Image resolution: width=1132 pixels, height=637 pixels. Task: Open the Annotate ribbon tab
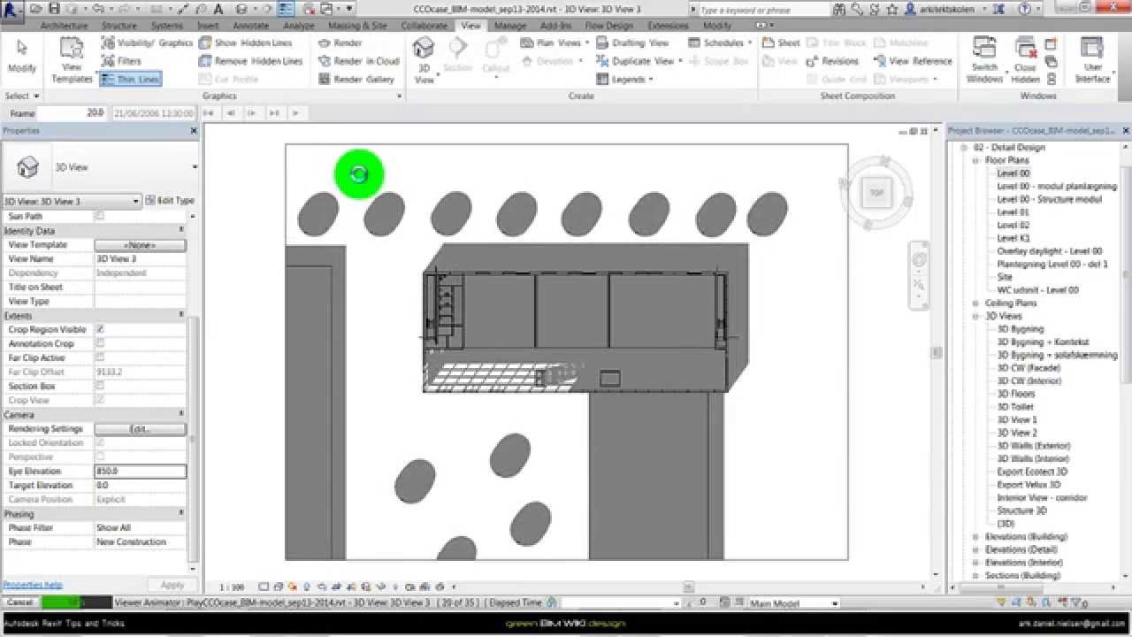click(250, 26)
